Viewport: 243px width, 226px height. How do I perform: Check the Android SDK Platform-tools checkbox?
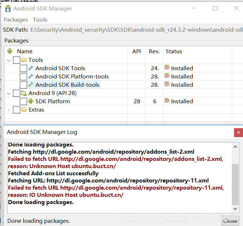pyautogui.click(x=23, y=76)
